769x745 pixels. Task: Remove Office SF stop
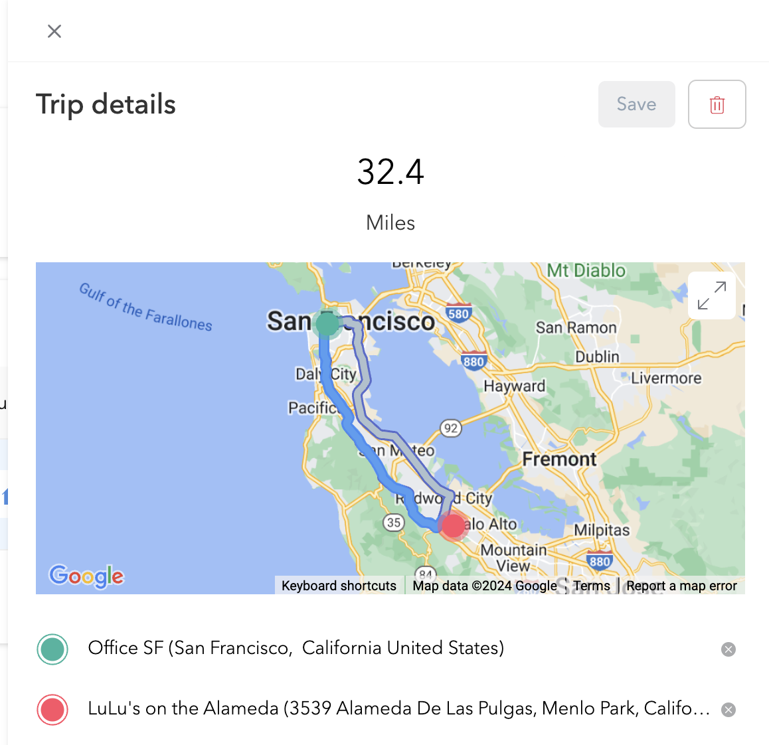pyautogui.click(x=728, y=649)
